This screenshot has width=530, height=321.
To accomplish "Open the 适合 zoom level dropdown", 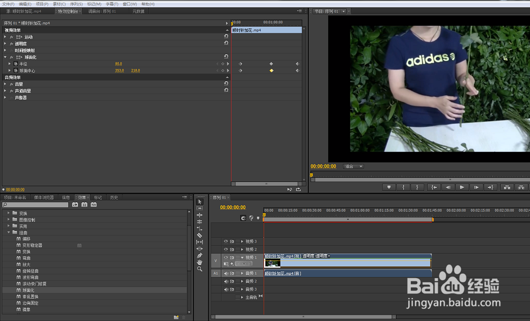I will [x=353, y=167].
